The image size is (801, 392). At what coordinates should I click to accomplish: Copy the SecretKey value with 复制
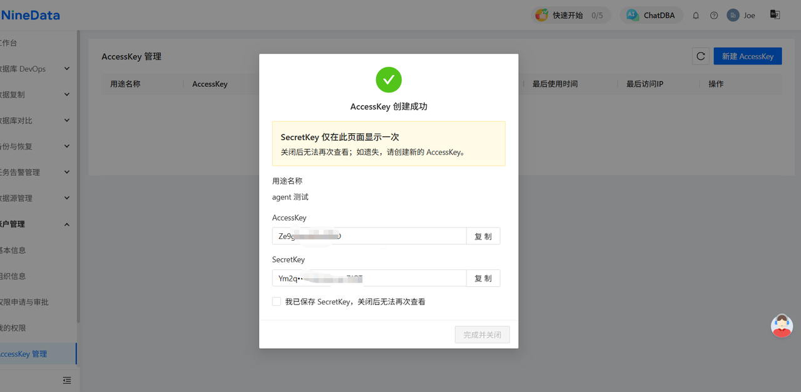[483, 278]
